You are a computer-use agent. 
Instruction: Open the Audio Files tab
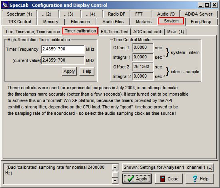pos(113,22)
